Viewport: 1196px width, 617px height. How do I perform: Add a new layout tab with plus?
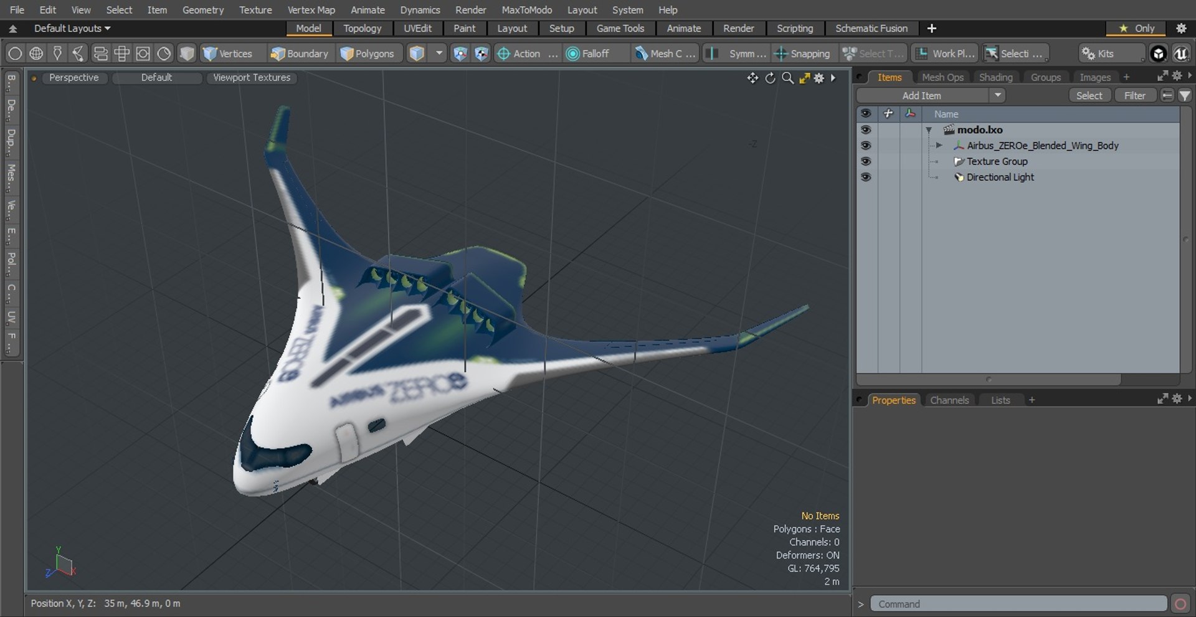(x=931, y=28)
